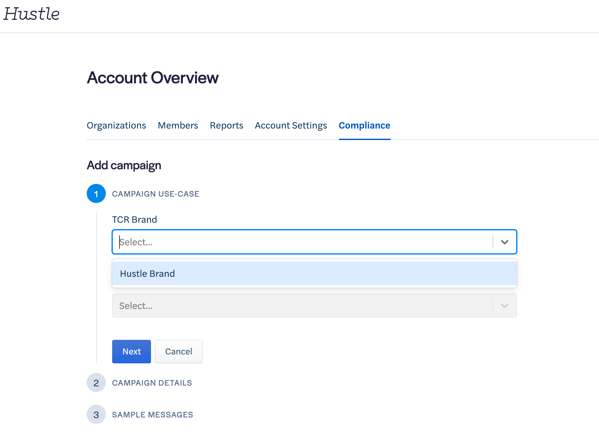Click the step 3 circle icon

pos(96,415)
